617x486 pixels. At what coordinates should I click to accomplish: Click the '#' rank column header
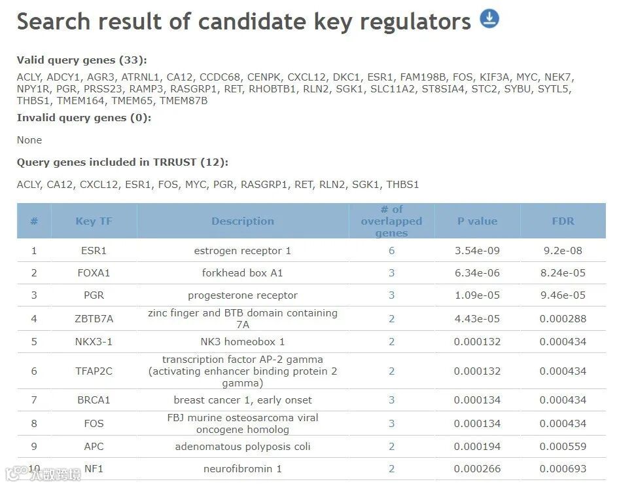34,221
